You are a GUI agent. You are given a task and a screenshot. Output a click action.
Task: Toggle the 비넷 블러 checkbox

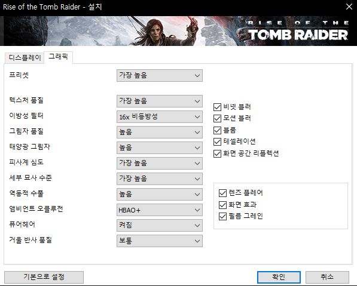[218, 107]
